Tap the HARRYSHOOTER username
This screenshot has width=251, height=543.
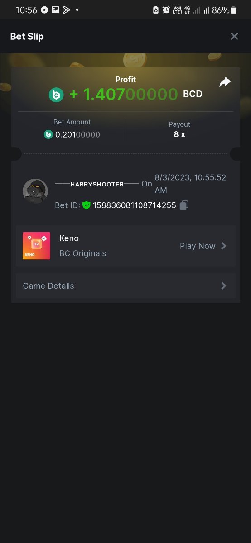pos(97,184)
